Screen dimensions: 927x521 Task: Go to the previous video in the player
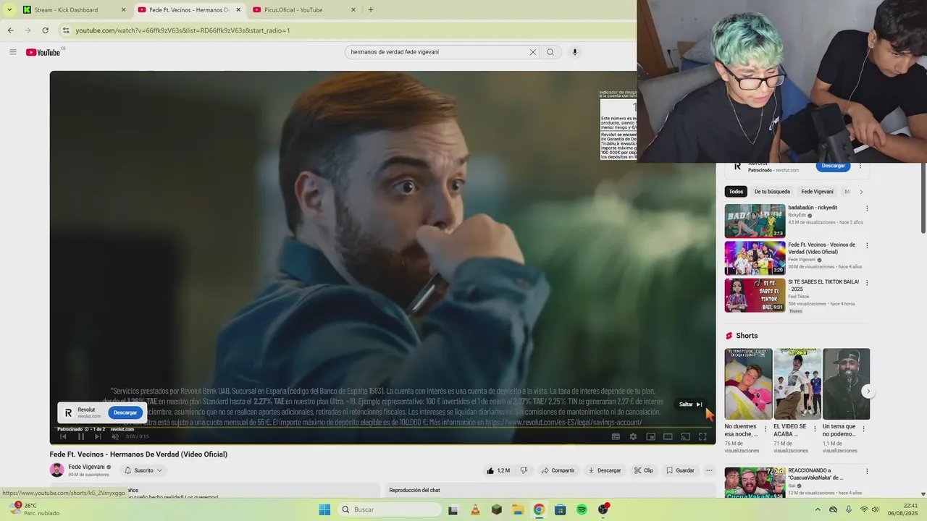(63, 436)
